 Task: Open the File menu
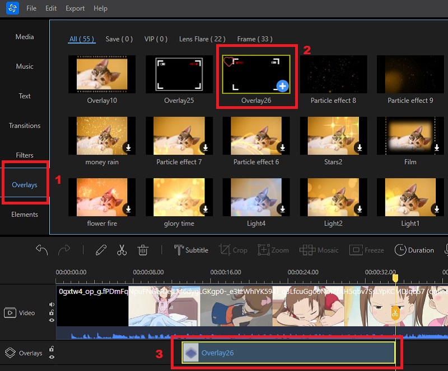coord(31,8)
